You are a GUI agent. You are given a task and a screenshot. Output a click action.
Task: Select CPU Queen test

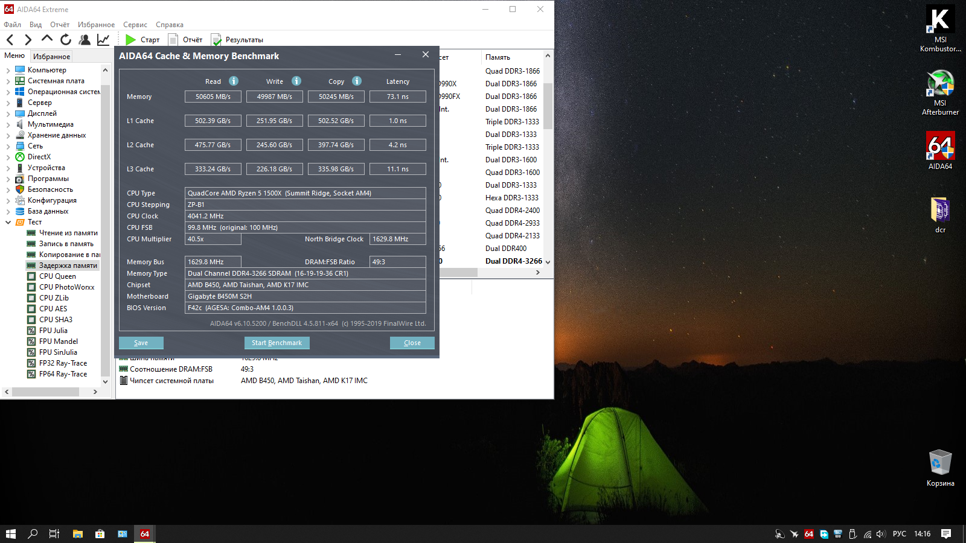pos(57,276)
